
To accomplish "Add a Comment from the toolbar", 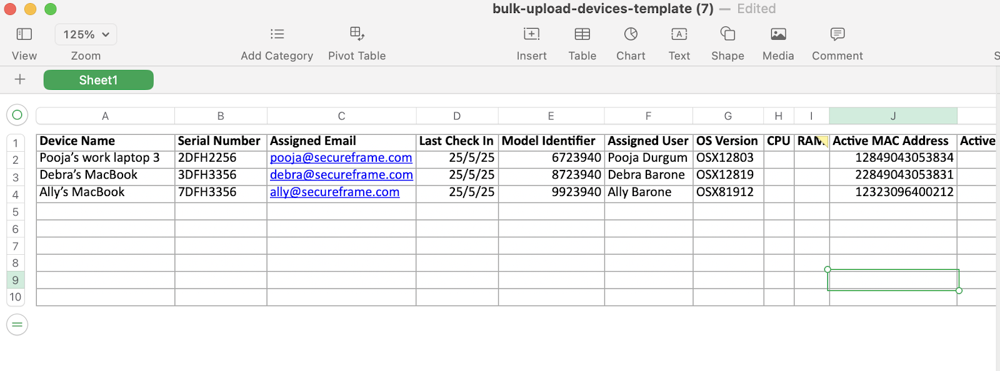I will [x=837, y=34].
